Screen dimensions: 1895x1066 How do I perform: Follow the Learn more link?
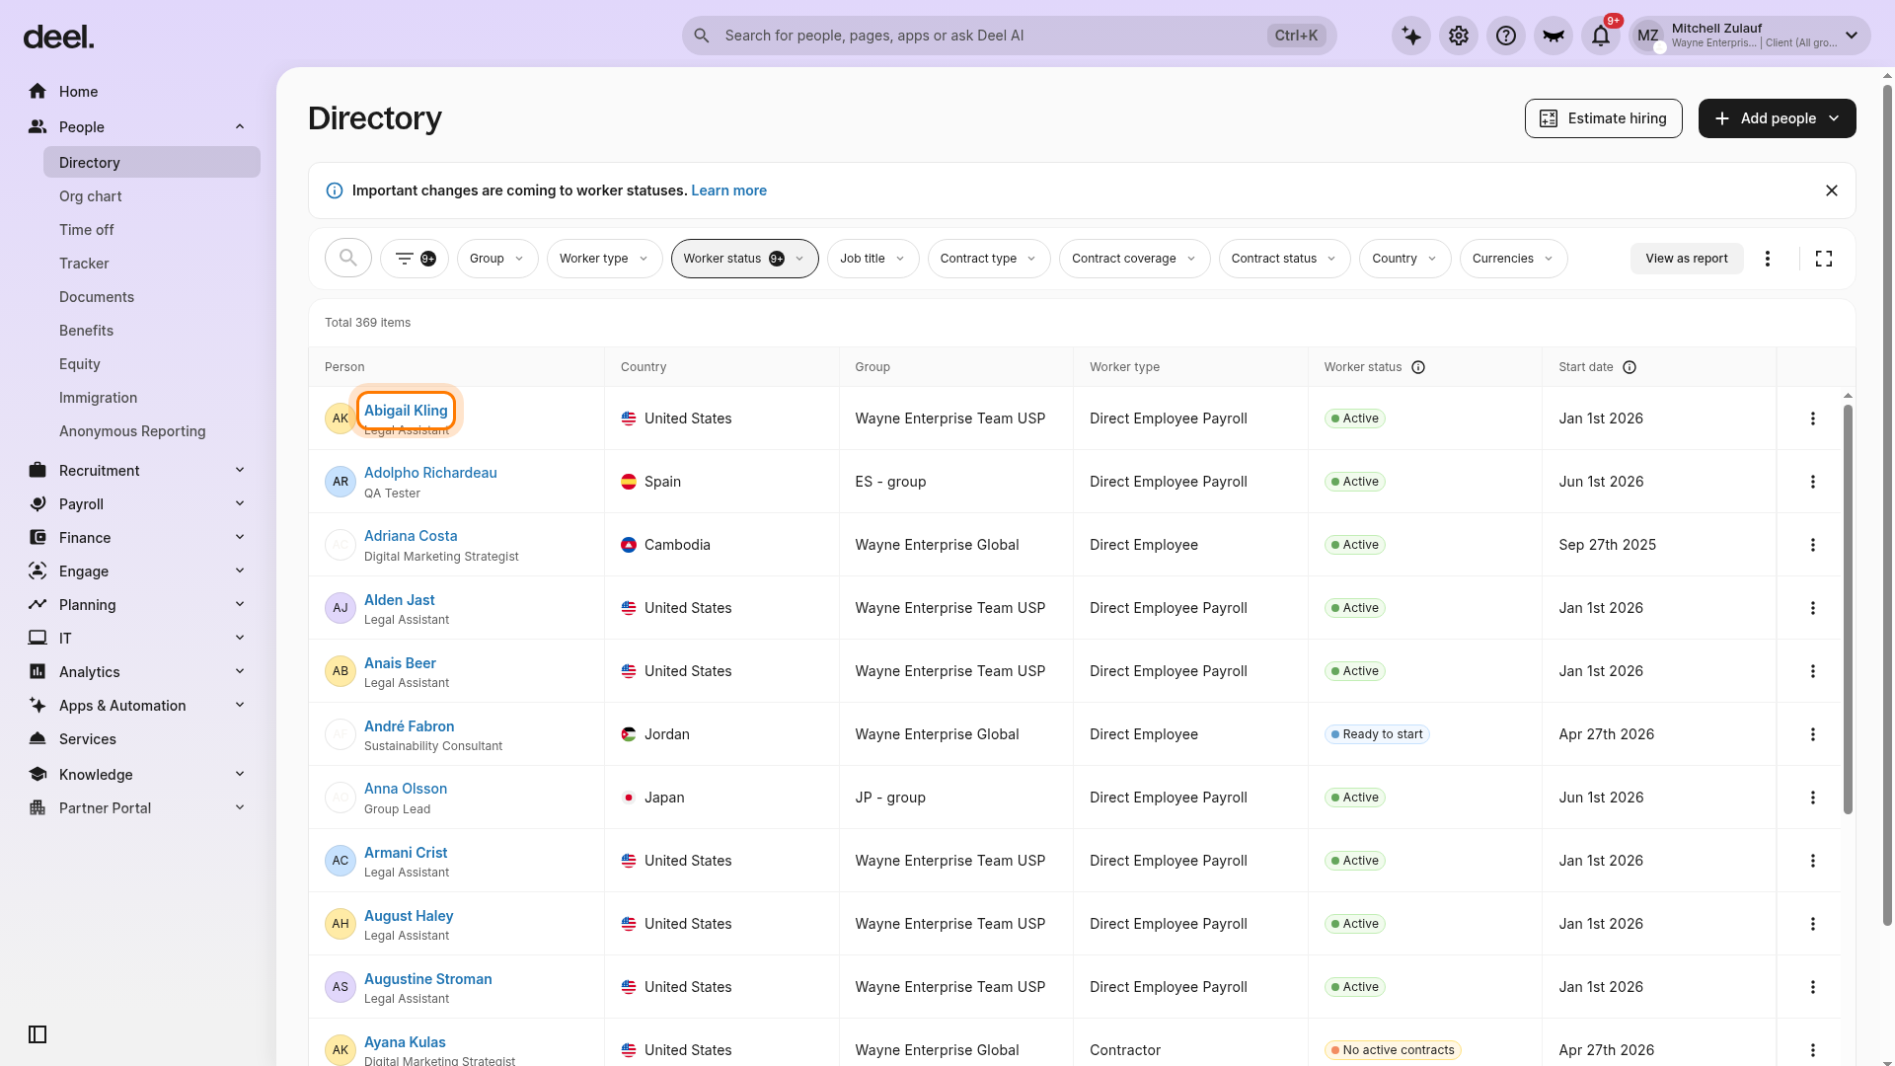coord(728,190)
